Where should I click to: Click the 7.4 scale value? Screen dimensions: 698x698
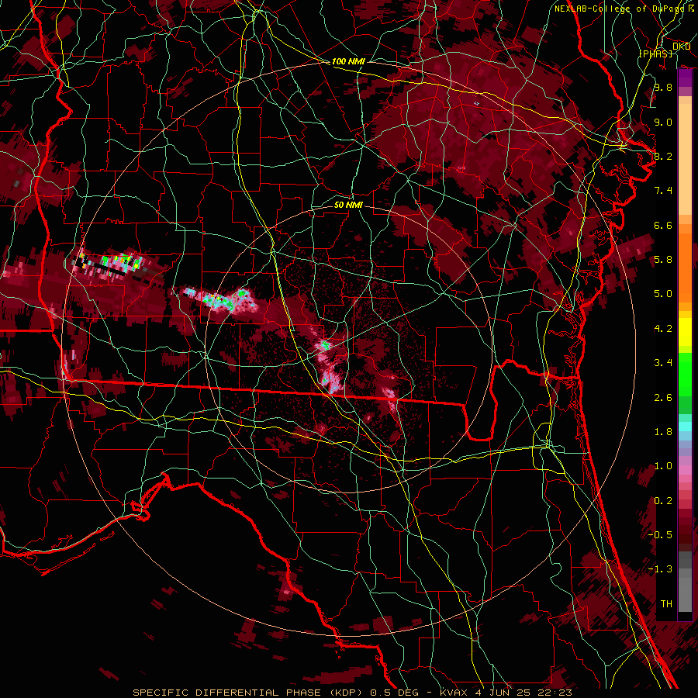click(x=663, y=191)
